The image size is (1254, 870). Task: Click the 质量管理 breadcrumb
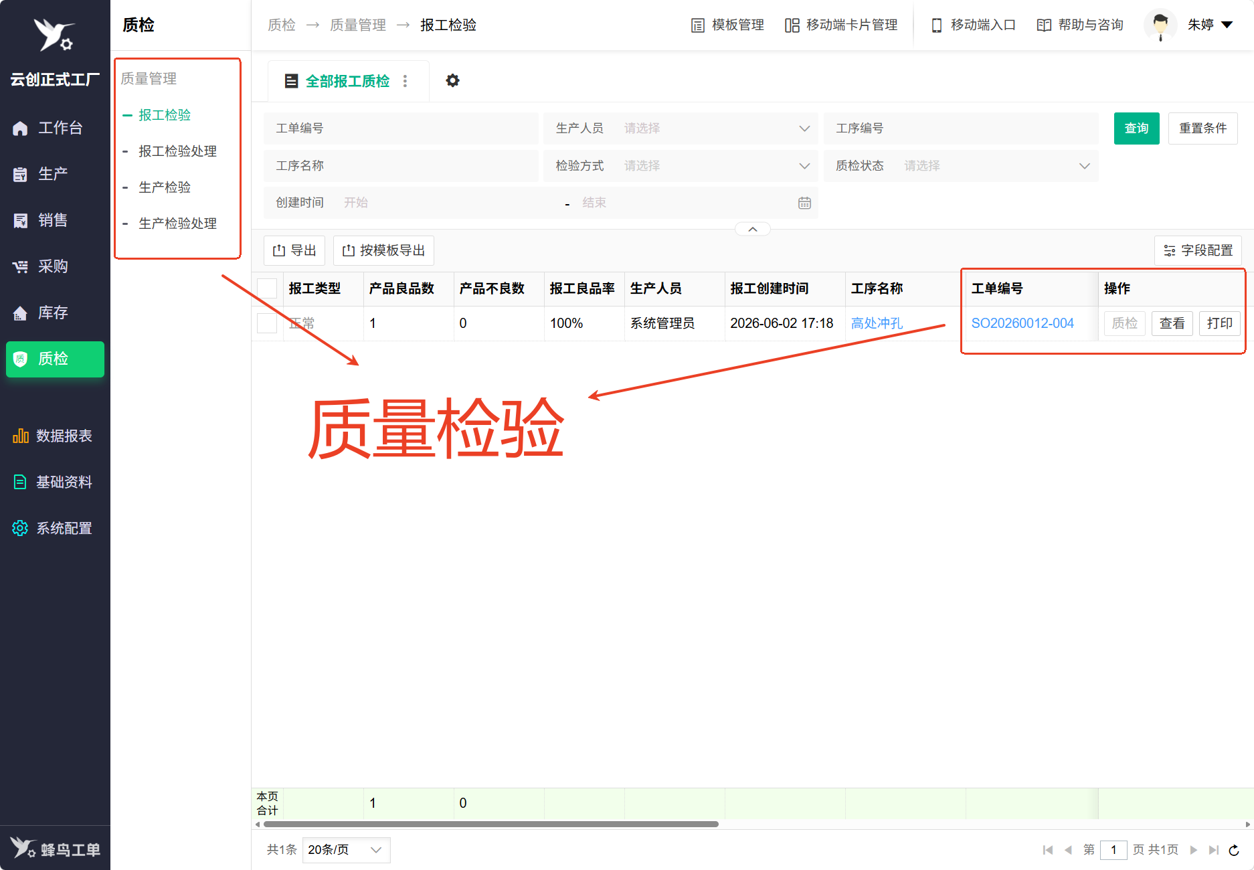(x=358, y=25)
